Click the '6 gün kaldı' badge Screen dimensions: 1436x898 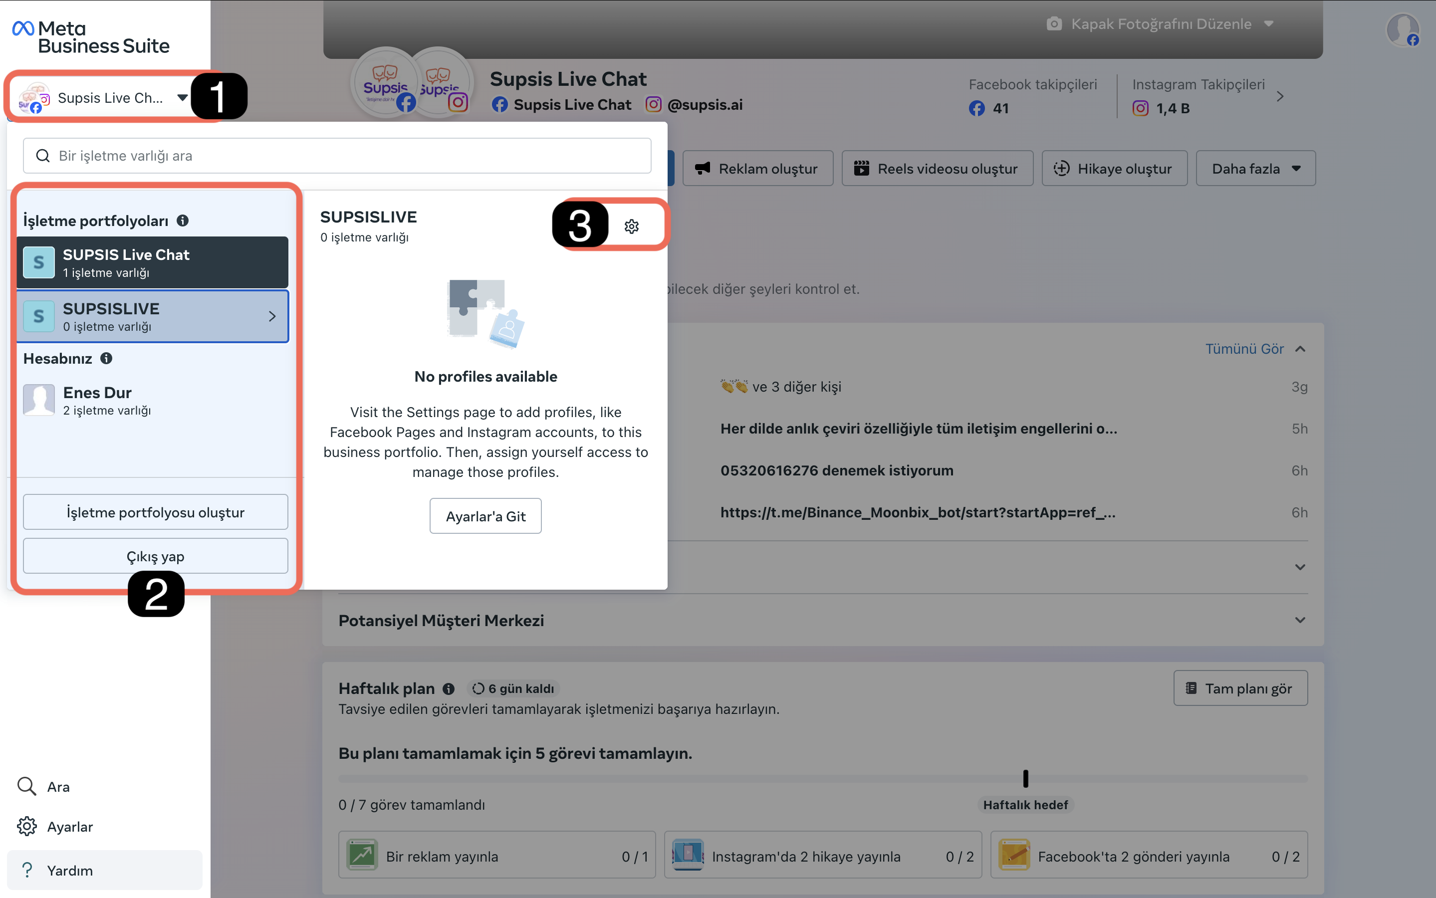coord(513,688)
